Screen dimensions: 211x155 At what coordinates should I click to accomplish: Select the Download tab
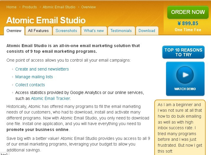tap(147, 31)
